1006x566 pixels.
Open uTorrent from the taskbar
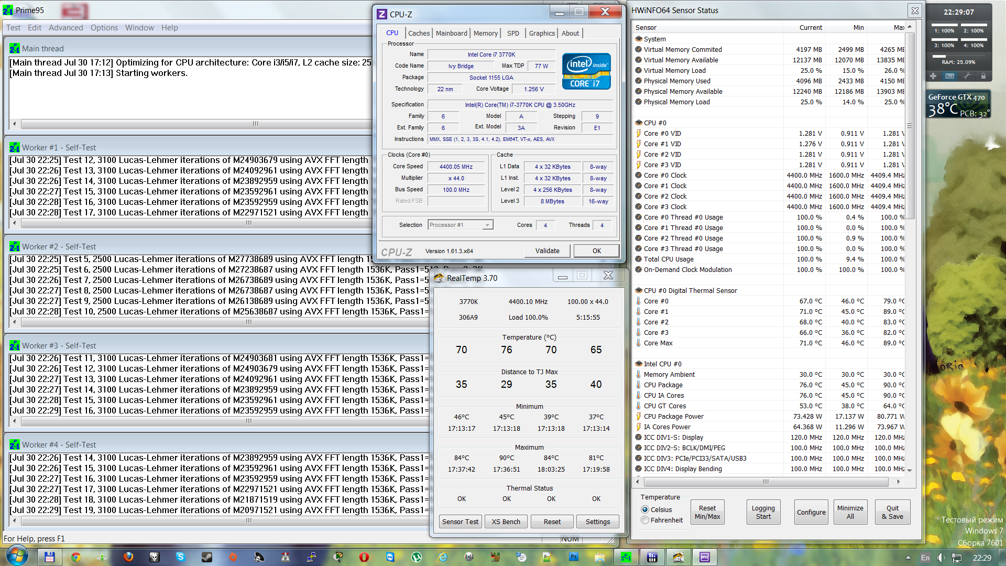(x=417, y=557)
